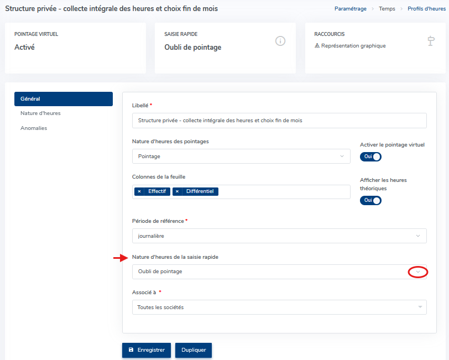This screenshot has width=449, height=360.
Task: Click the Pointage virtuel Activé card
Action: click(x=75, y=48)
